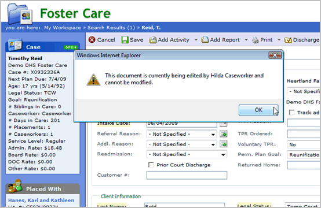Image resolution: width=321 pixels, height=208 pixels.
Task: Open the Perm. Plan Goal dropdown
Action: point(304,155)
